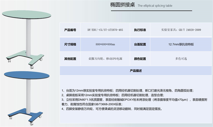Image resolution: width=213 pixels, height=127 pixels.
Task: Select description line 1 about 台面为12mm厚
Action: (128, 90)
